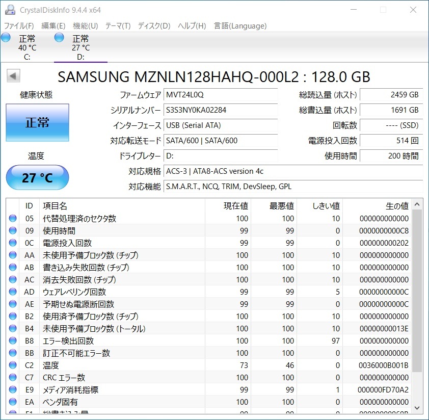Click the status dot beside attribute 05

[x=13, y=218]
